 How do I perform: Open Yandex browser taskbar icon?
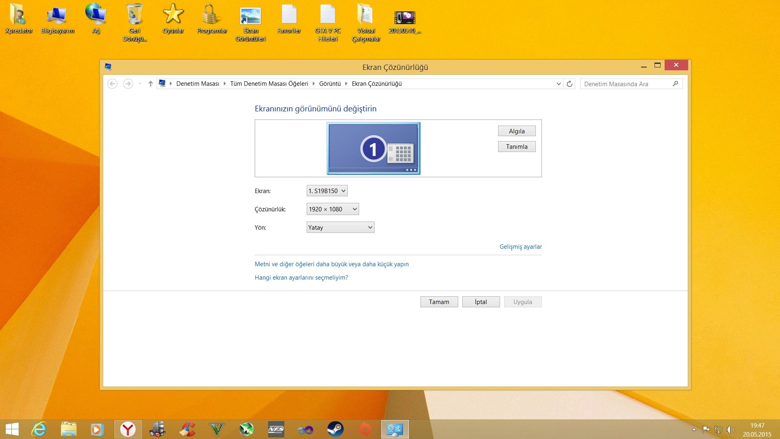click(128, 429)
